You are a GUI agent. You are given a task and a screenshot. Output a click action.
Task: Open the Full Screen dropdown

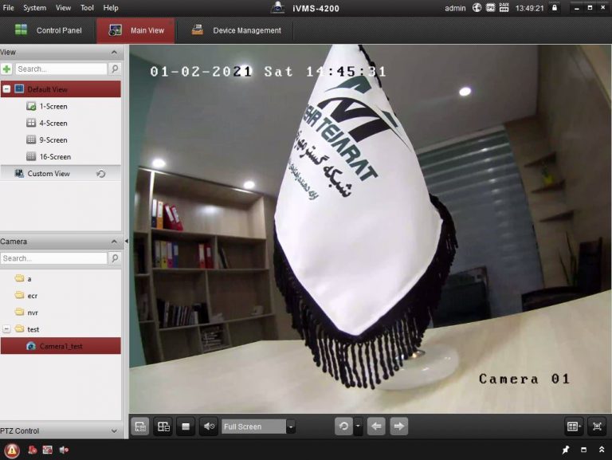coord(290,427)
